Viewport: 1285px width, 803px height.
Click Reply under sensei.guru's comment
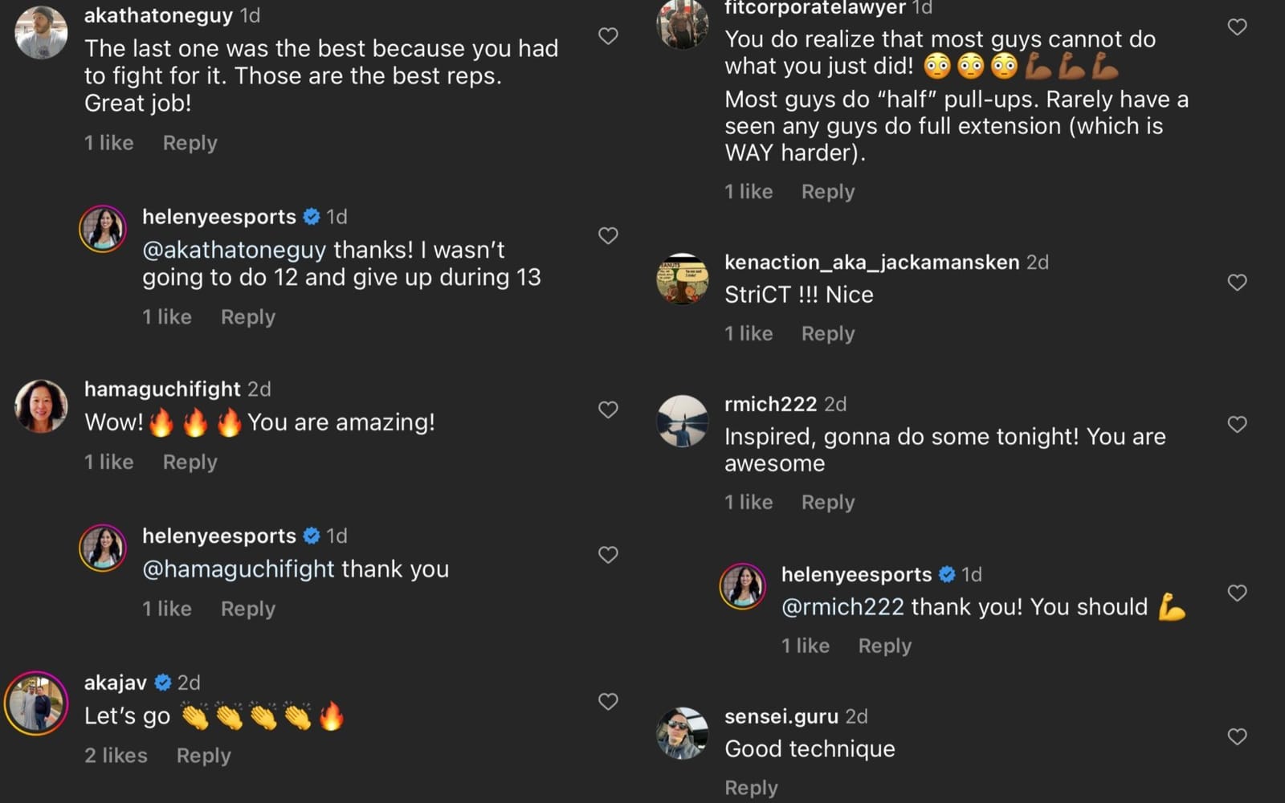coord(752,787)
